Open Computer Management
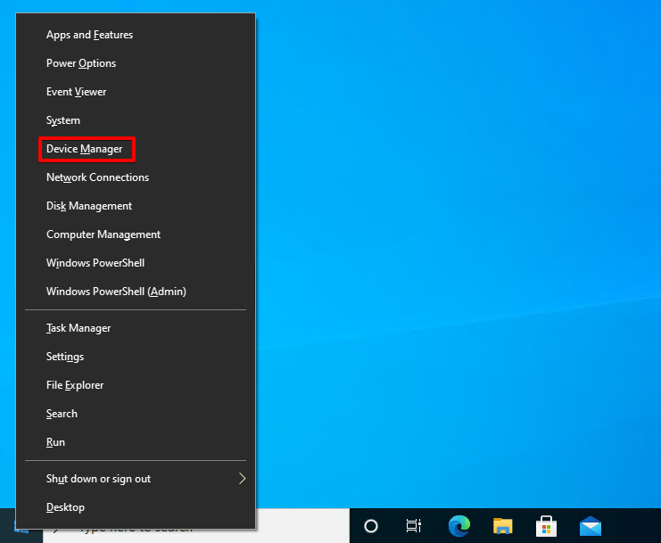The width and height of the screenshot is (661, 543). point(103,234)
